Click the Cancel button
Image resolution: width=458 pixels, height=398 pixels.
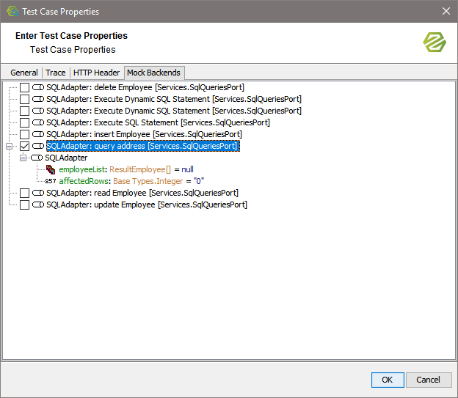click(428, 380)
